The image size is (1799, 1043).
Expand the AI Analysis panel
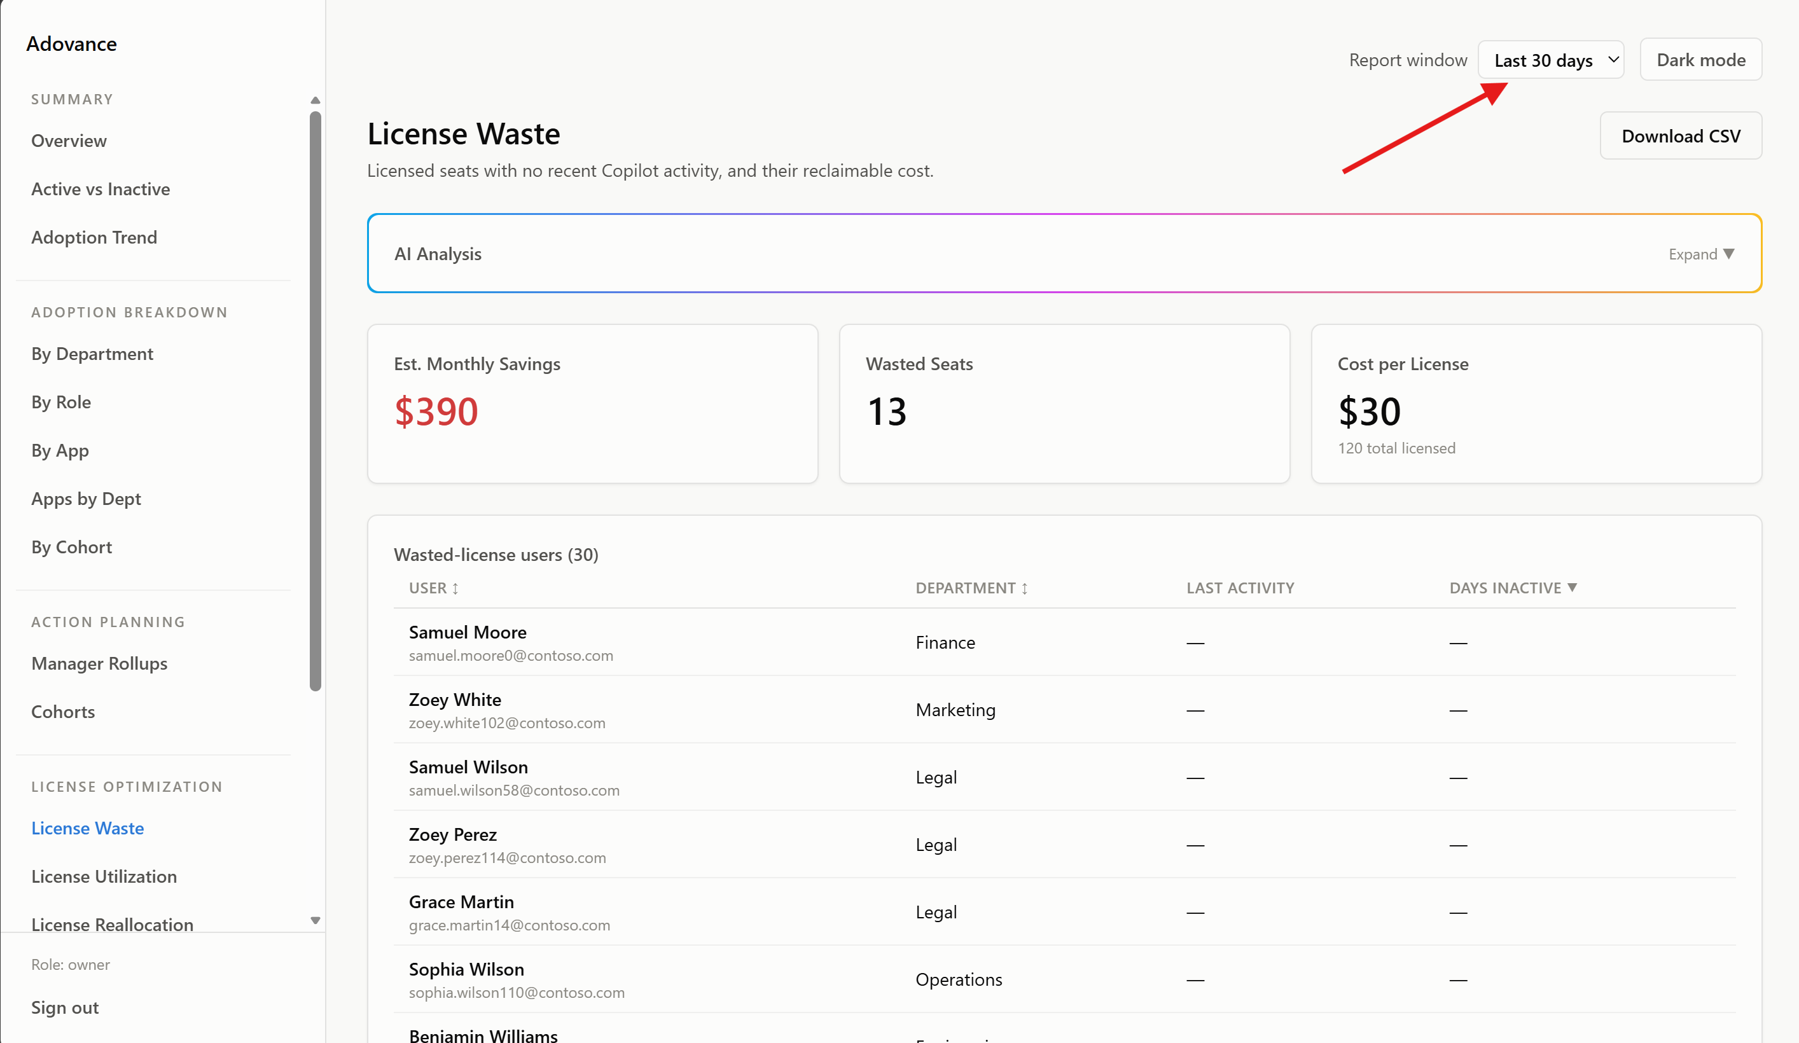pos(1701,254)
